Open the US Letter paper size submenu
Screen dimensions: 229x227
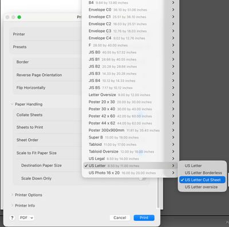click(131, 166)
